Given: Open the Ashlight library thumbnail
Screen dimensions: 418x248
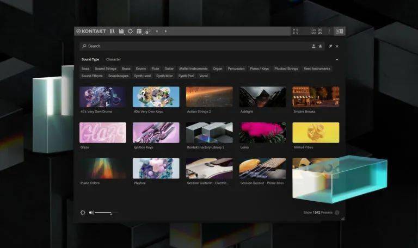Looking at the screenshot, I should click(x=262, y=97).
